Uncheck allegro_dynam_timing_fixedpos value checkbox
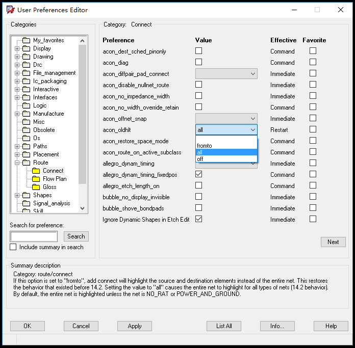 [x=198, y=174]
